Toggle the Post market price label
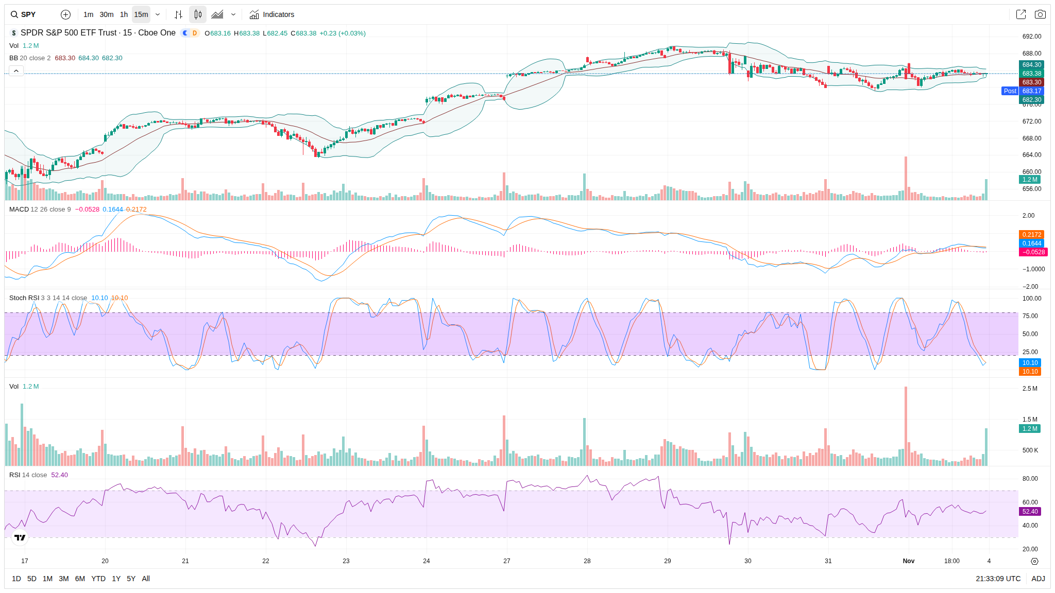 [1010, 91]
